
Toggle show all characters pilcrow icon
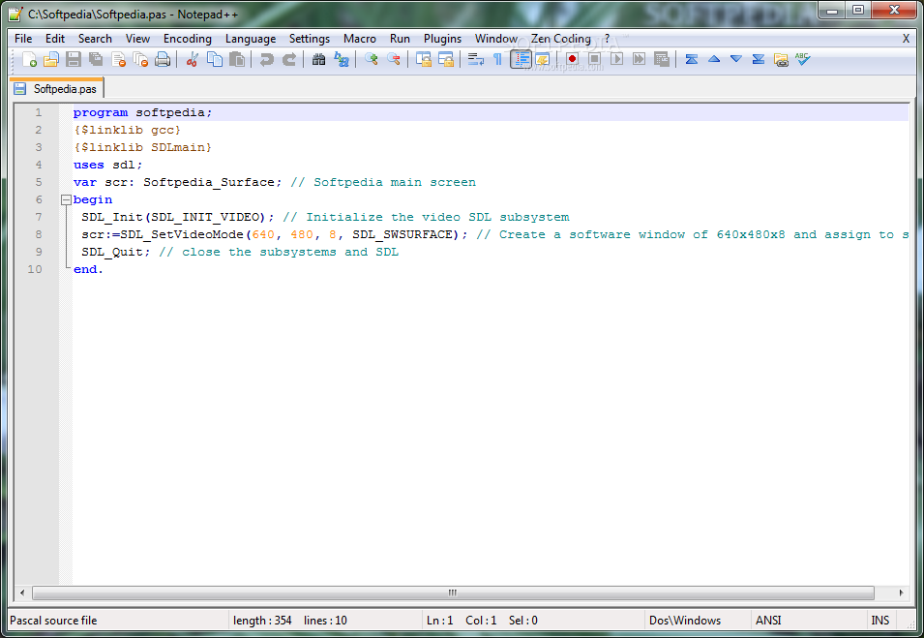point(498,60)
